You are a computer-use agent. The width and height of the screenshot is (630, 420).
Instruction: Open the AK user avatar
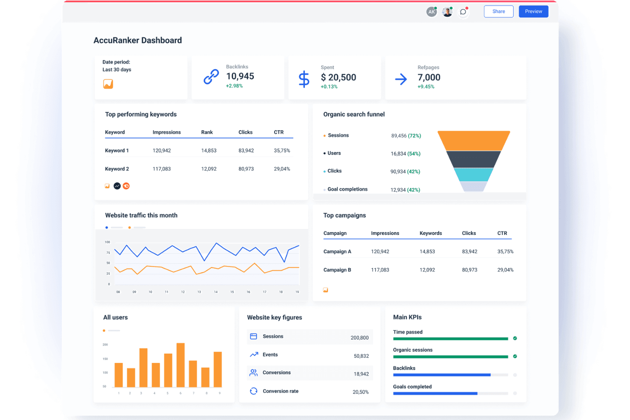(432, 12)
